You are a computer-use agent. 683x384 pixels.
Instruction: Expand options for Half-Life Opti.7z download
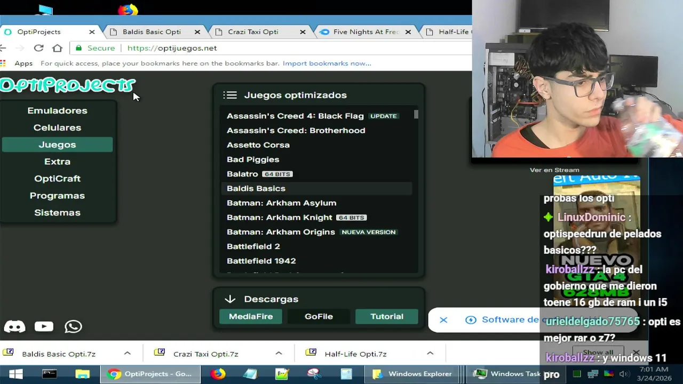[430, 353]
